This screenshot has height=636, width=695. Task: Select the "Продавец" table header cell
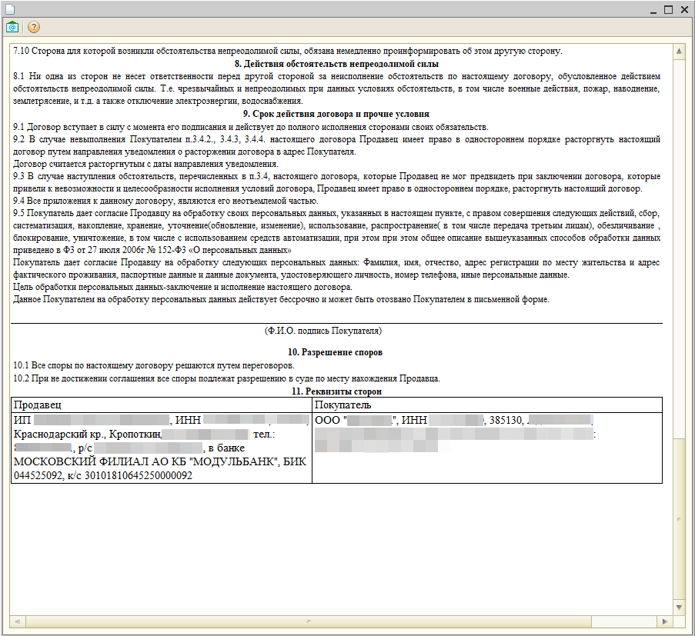tap(161, 405)
